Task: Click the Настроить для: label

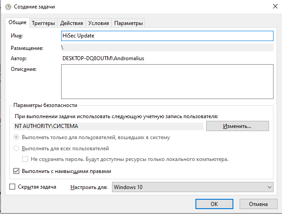Action: [89, 187]
